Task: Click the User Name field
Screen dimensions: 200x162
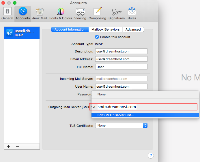Action: click(121, 86)
